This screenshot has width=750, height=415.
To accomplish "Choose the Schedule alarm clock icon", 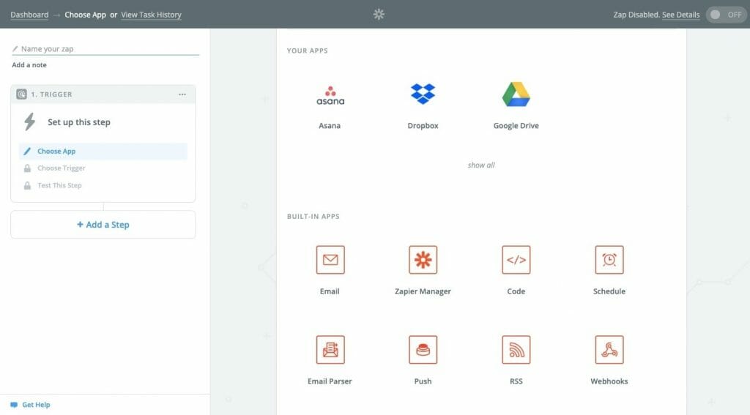I will [x=609, y=260].
